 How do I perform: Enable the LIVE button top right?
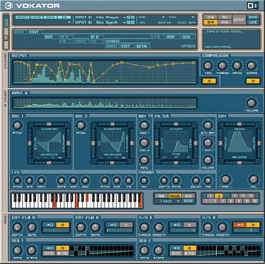[x=253, y=22]
